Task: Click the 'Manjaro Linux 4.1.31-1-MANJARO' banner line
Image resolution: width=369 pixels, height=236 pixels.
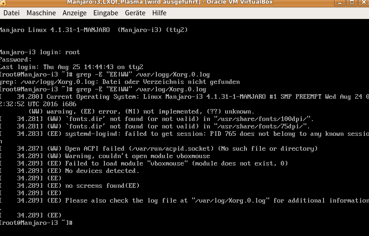Action: coord(93,30)
